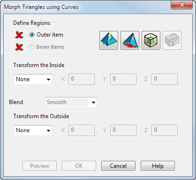Click the Y field under Transform the Inside
196x180 pixels.
123,79
